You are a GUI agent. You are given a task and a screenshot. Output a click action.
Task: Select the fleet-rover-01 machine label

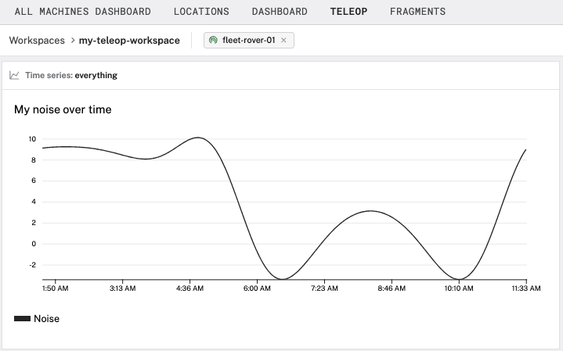point(249,41)
